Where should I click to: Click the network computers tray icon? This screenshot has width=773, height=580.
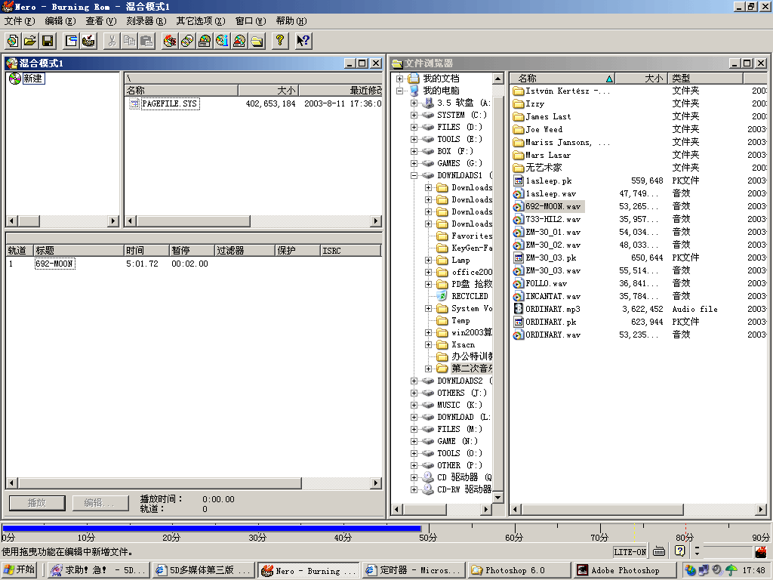point(704,570)
